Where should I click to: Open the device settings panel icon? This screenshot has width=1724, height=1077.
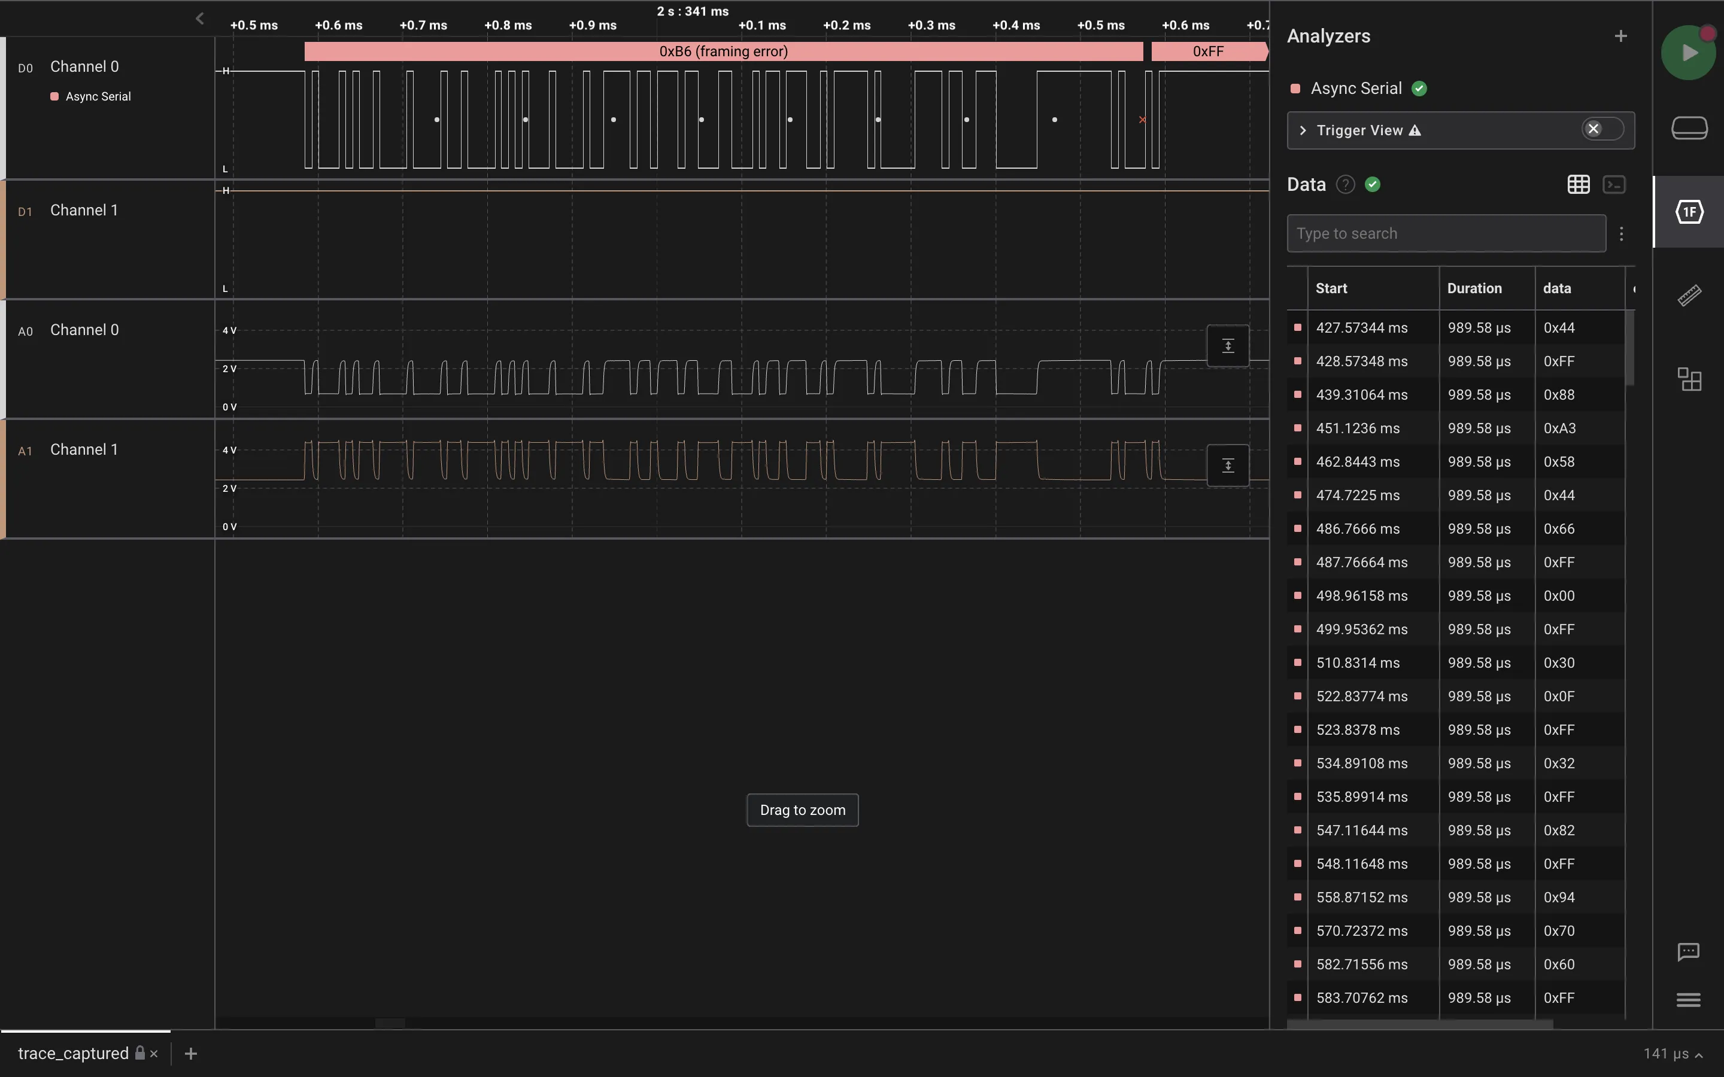pyautogui.click(x=1689, y=128)
